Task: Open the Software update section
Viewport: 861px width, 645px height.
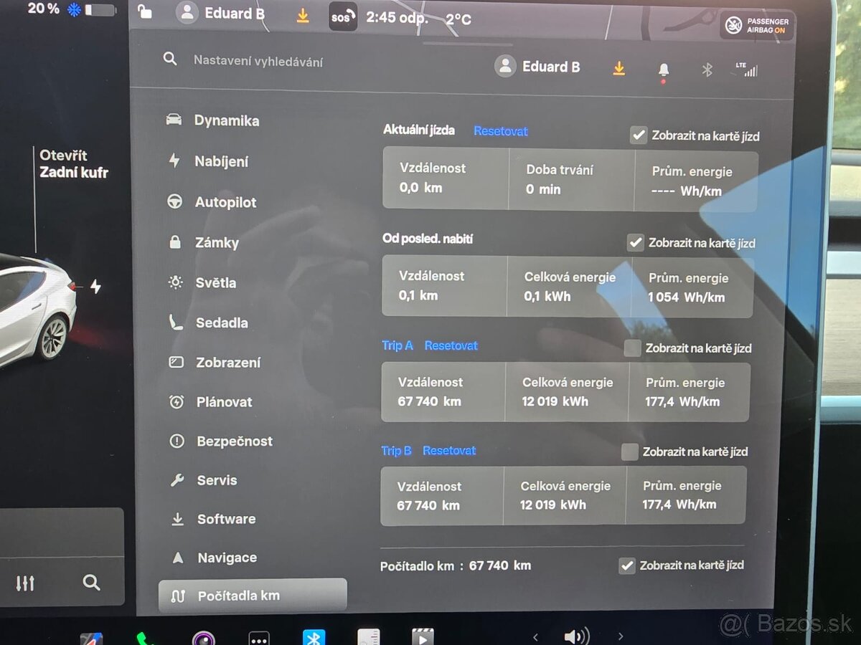Action: (x=227, y=519)
